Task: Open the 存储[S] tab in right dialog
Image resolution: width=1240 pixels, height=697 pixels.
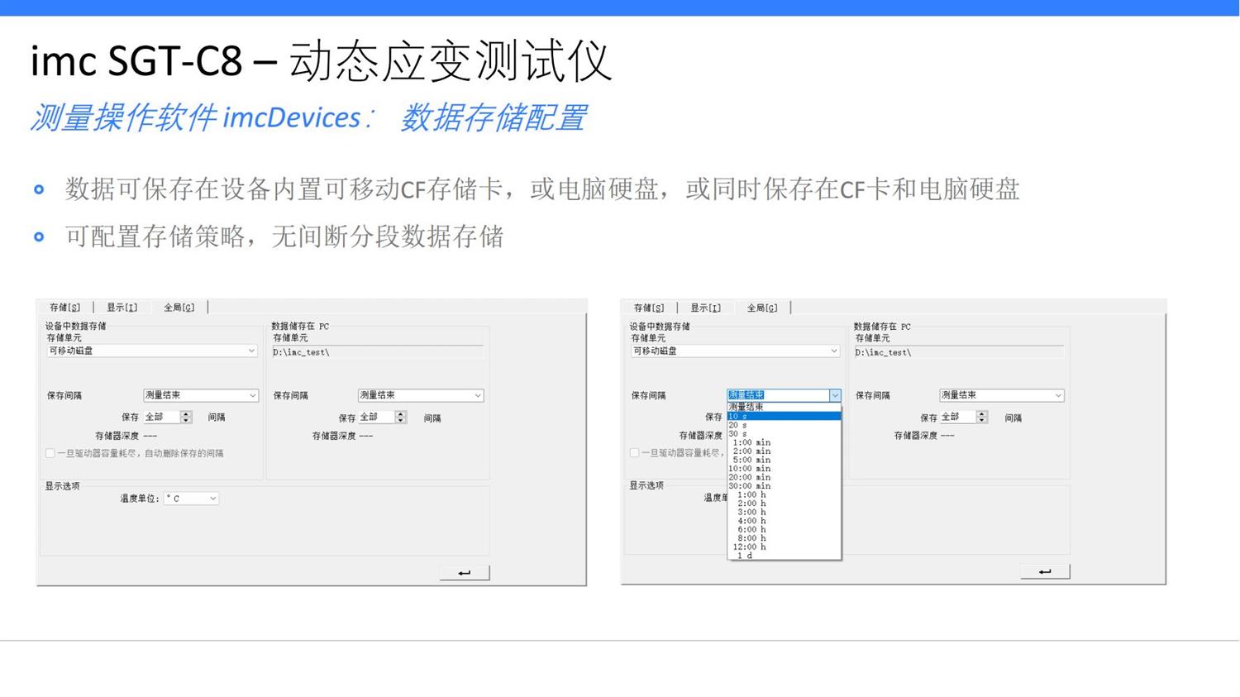Action: (x=648, y=308)
